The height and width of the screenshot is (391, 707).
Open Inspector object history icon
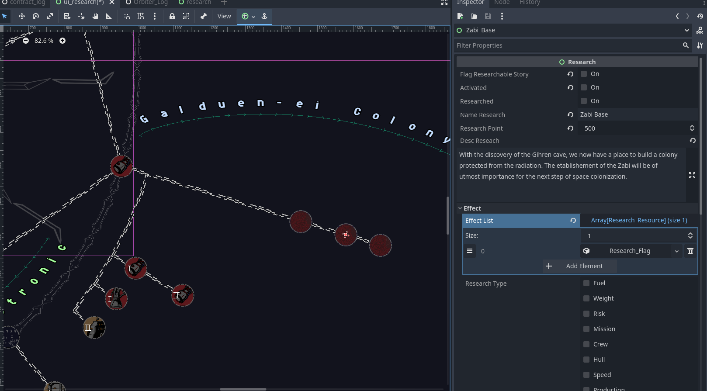pyautogui.click(x=700, y=16)
